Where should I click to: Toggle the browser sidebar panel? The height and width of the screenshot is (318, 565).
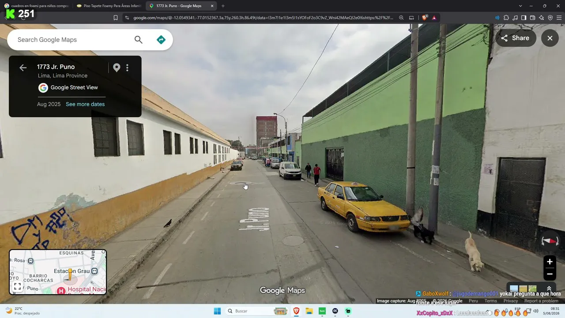pyautogui.click(x=524, y=18)
